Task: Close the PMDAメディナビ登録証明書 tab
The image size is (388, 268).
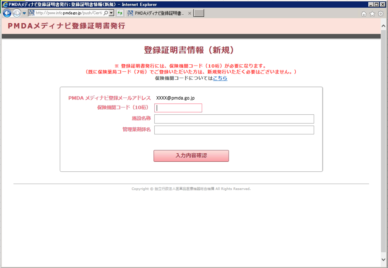Action: 190,13
